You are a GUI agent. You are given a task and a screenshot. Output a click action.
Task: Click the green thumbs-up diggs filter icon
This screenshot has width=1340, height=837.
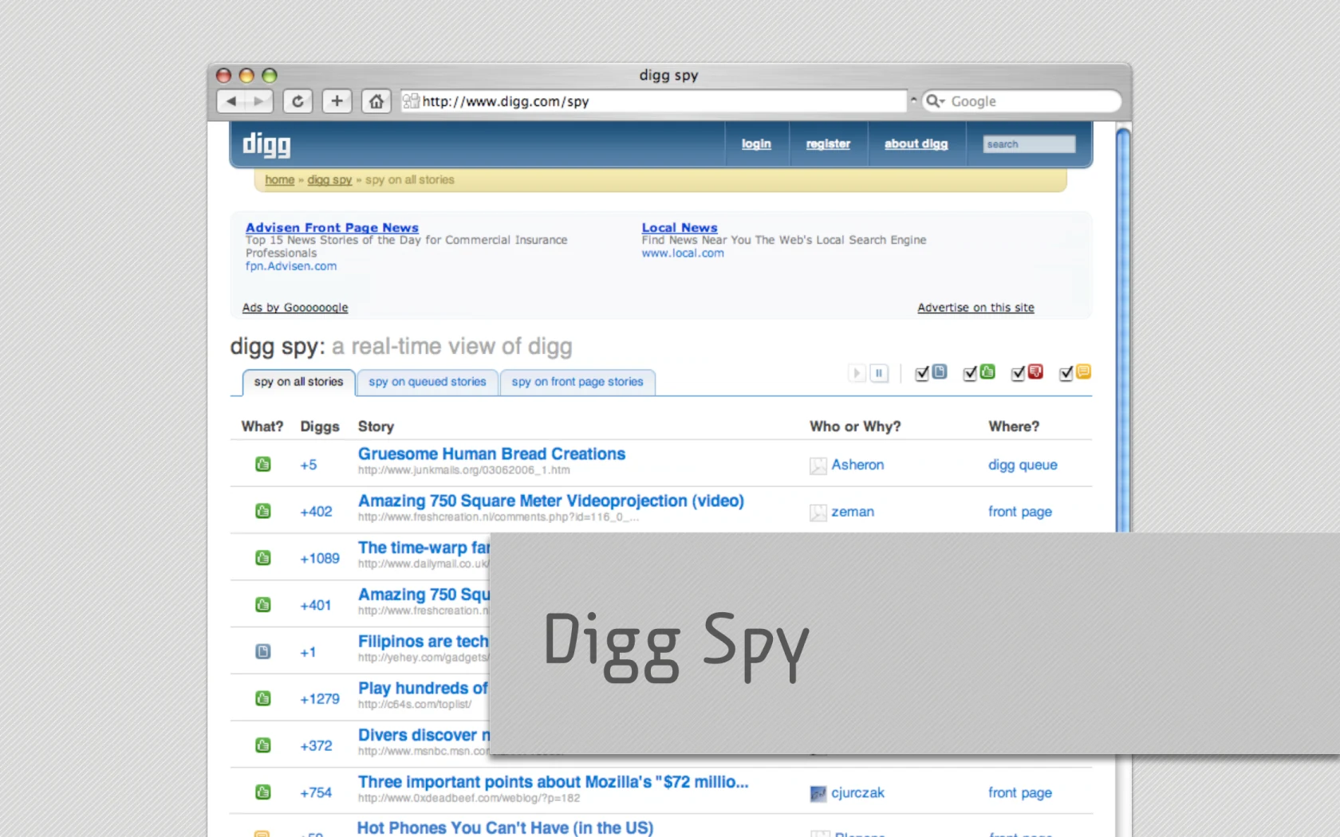pyautogui.click(x=987, y=371)
